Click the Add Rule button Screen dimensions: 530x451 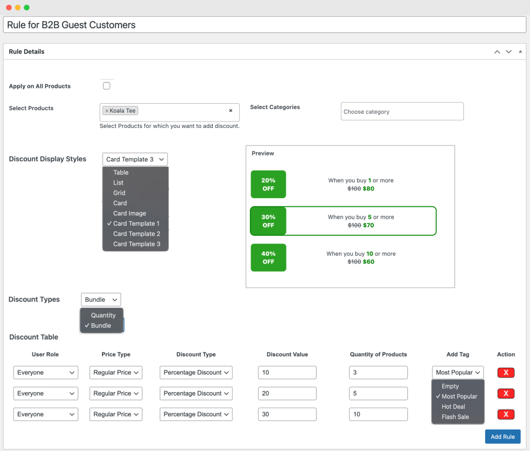(502, 437)
